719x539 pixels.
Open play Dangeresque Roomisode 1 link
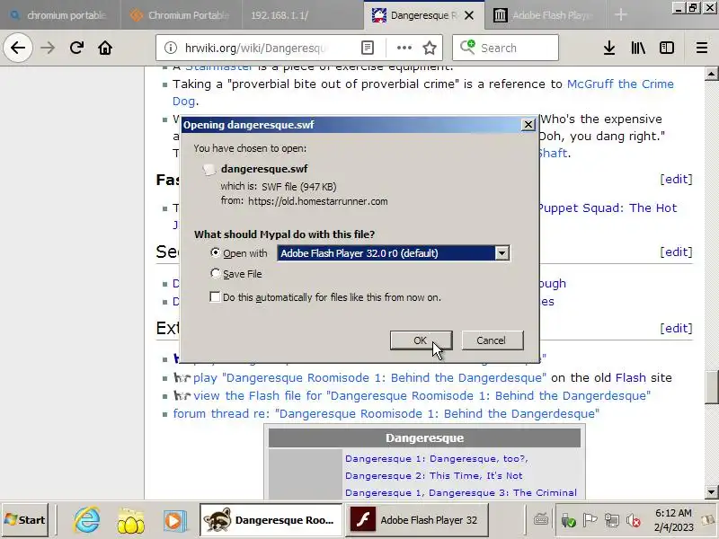pyautogui.click(x=369, y=377)
